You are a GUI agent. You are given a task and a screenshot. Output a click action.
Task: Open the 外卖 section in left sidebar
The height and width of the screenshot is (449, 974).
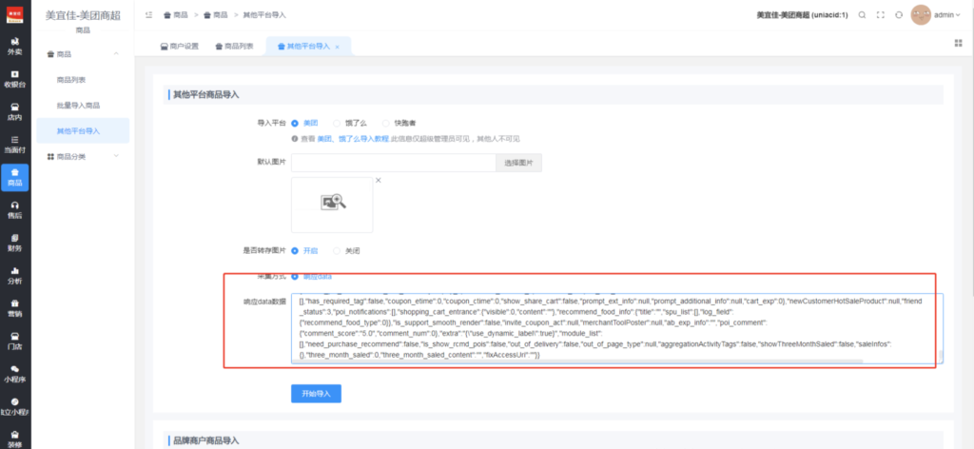15,47
